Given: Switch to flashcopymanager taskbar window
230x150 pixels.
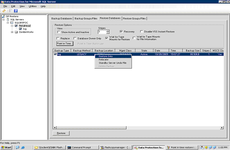Looking at the screenshot, I should tap(116, 148).
